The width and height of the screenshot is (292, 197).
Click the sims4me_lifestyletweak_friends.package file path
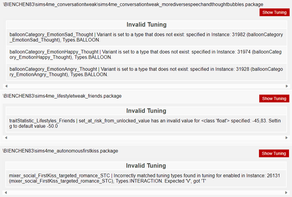point(62,96)
